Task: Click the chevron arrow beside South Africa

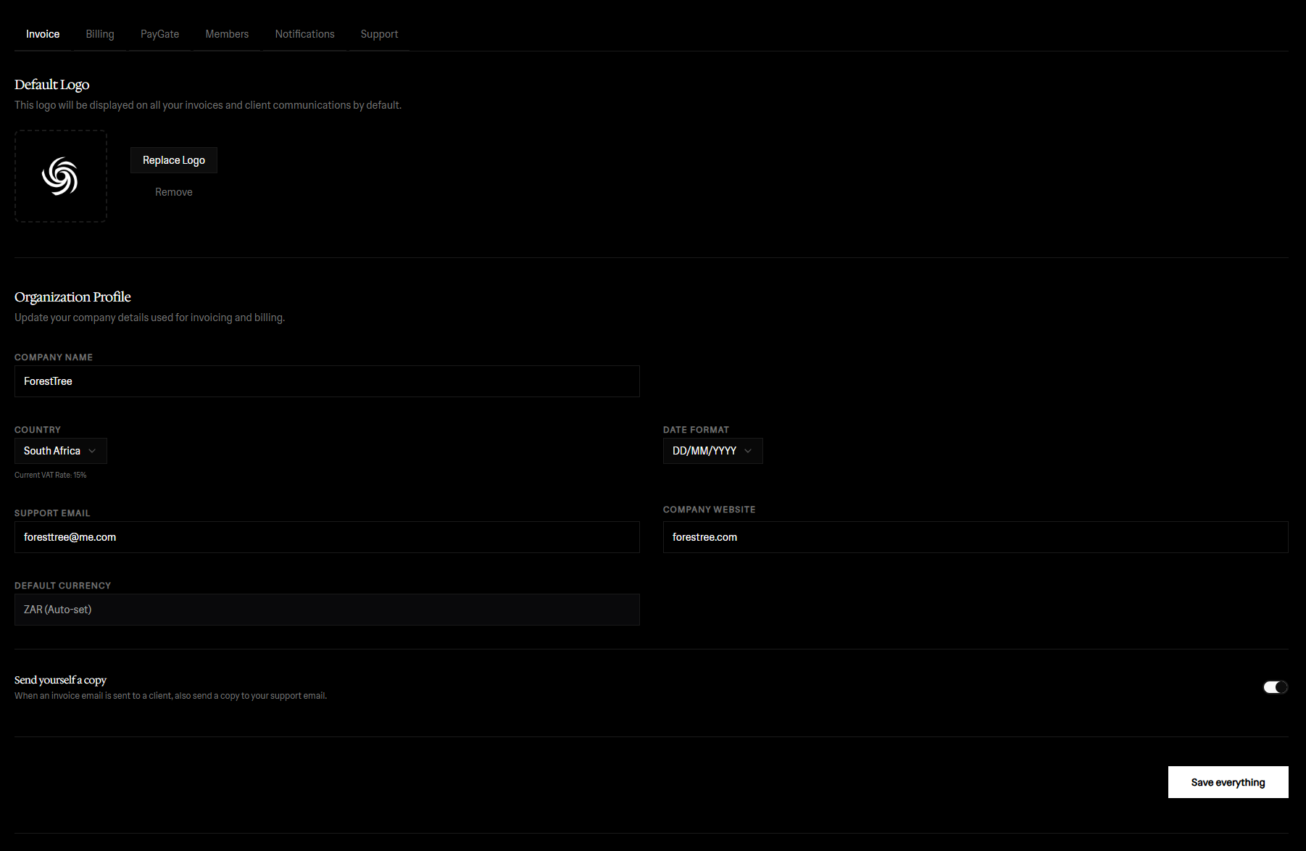Action: [92, 451]
